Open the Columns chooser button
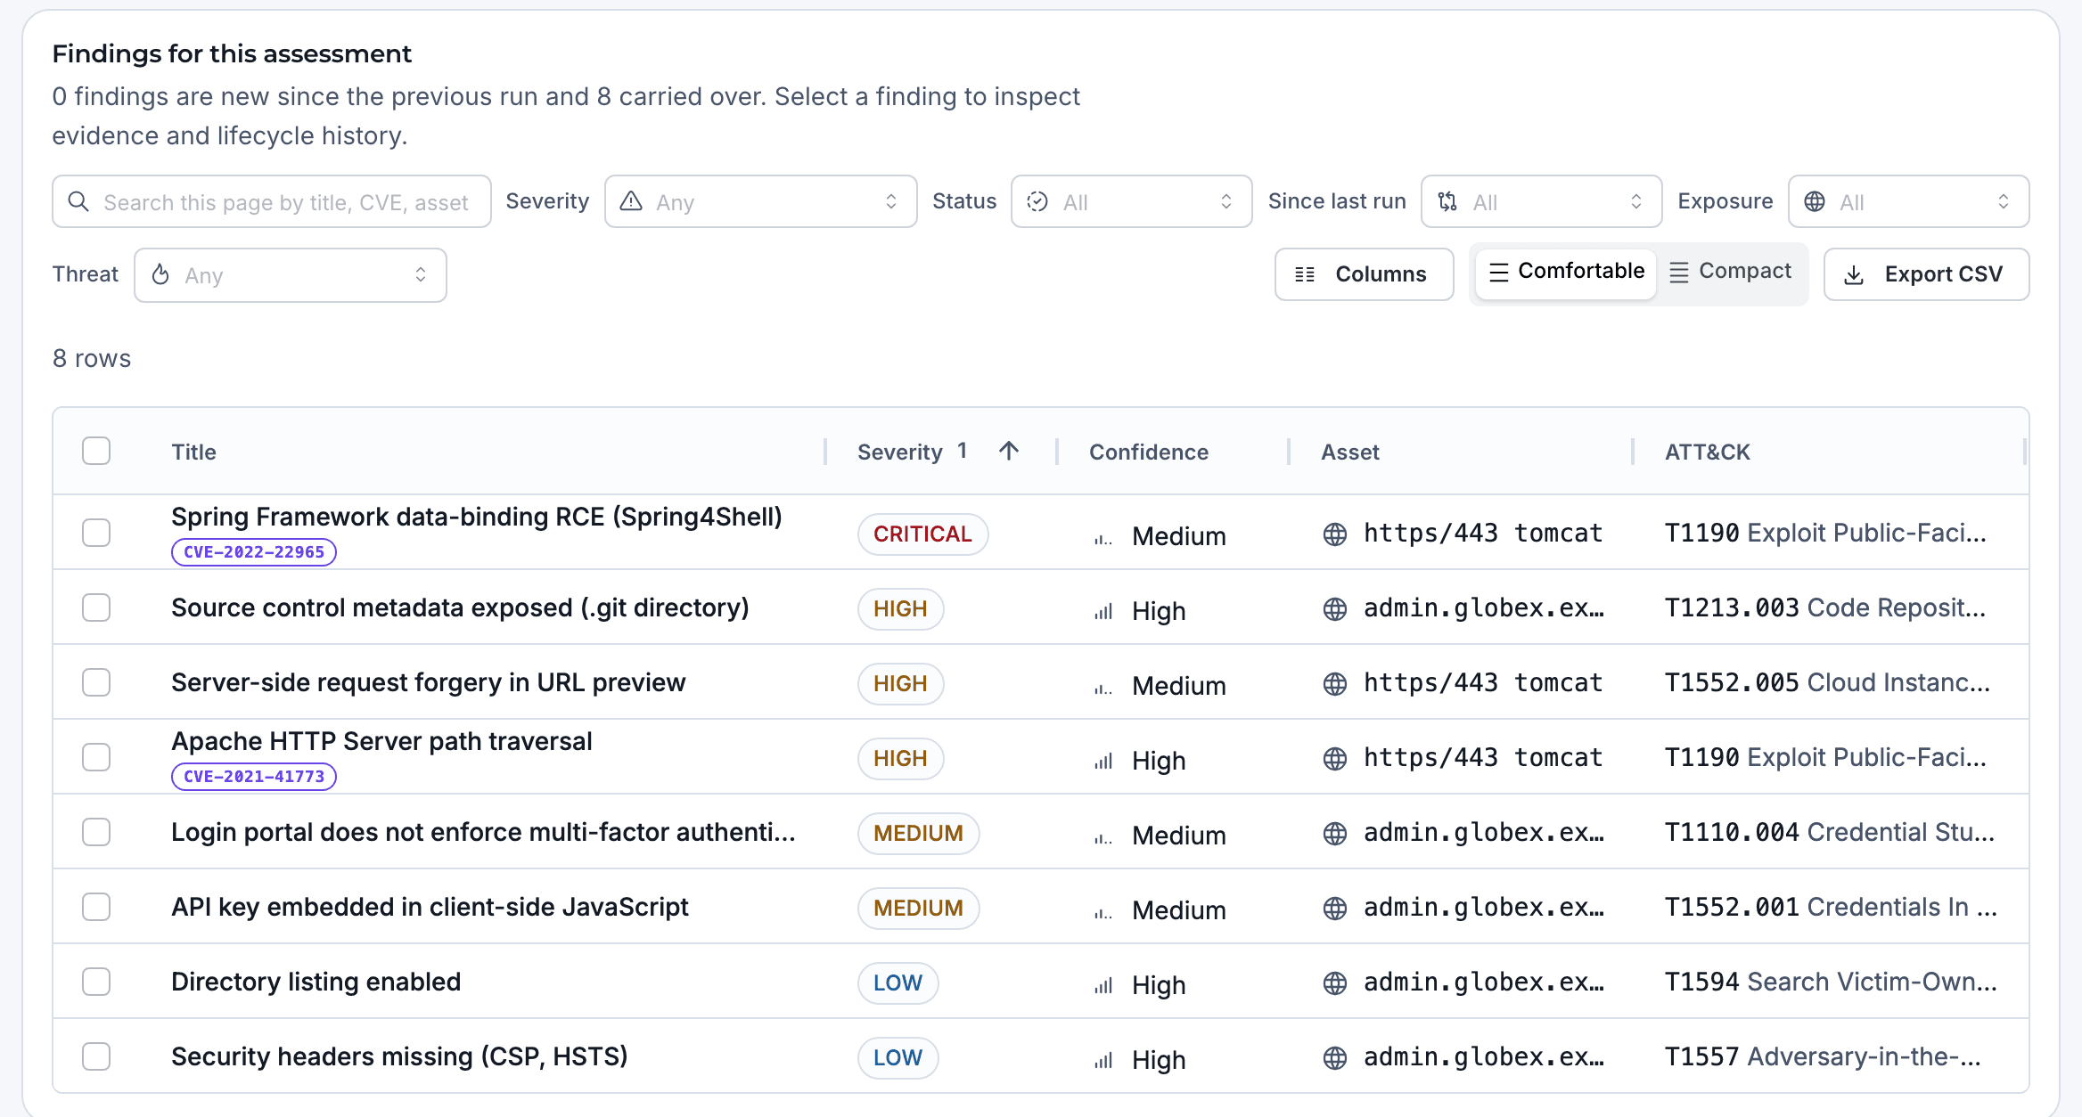This screenshot has width=2082, height=1117. tap(1364, 274)
